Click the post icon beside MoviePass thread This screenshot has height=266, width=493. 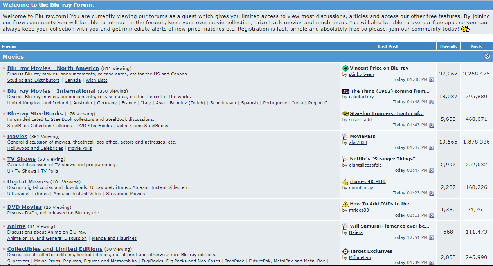(345, 137)
